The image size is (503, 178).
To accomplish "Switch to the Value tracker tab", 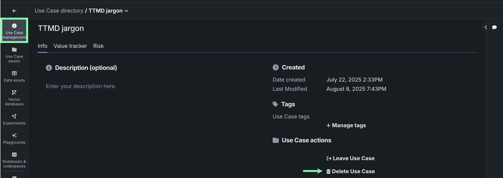I will pyautogui.click(x=70, y=46).
